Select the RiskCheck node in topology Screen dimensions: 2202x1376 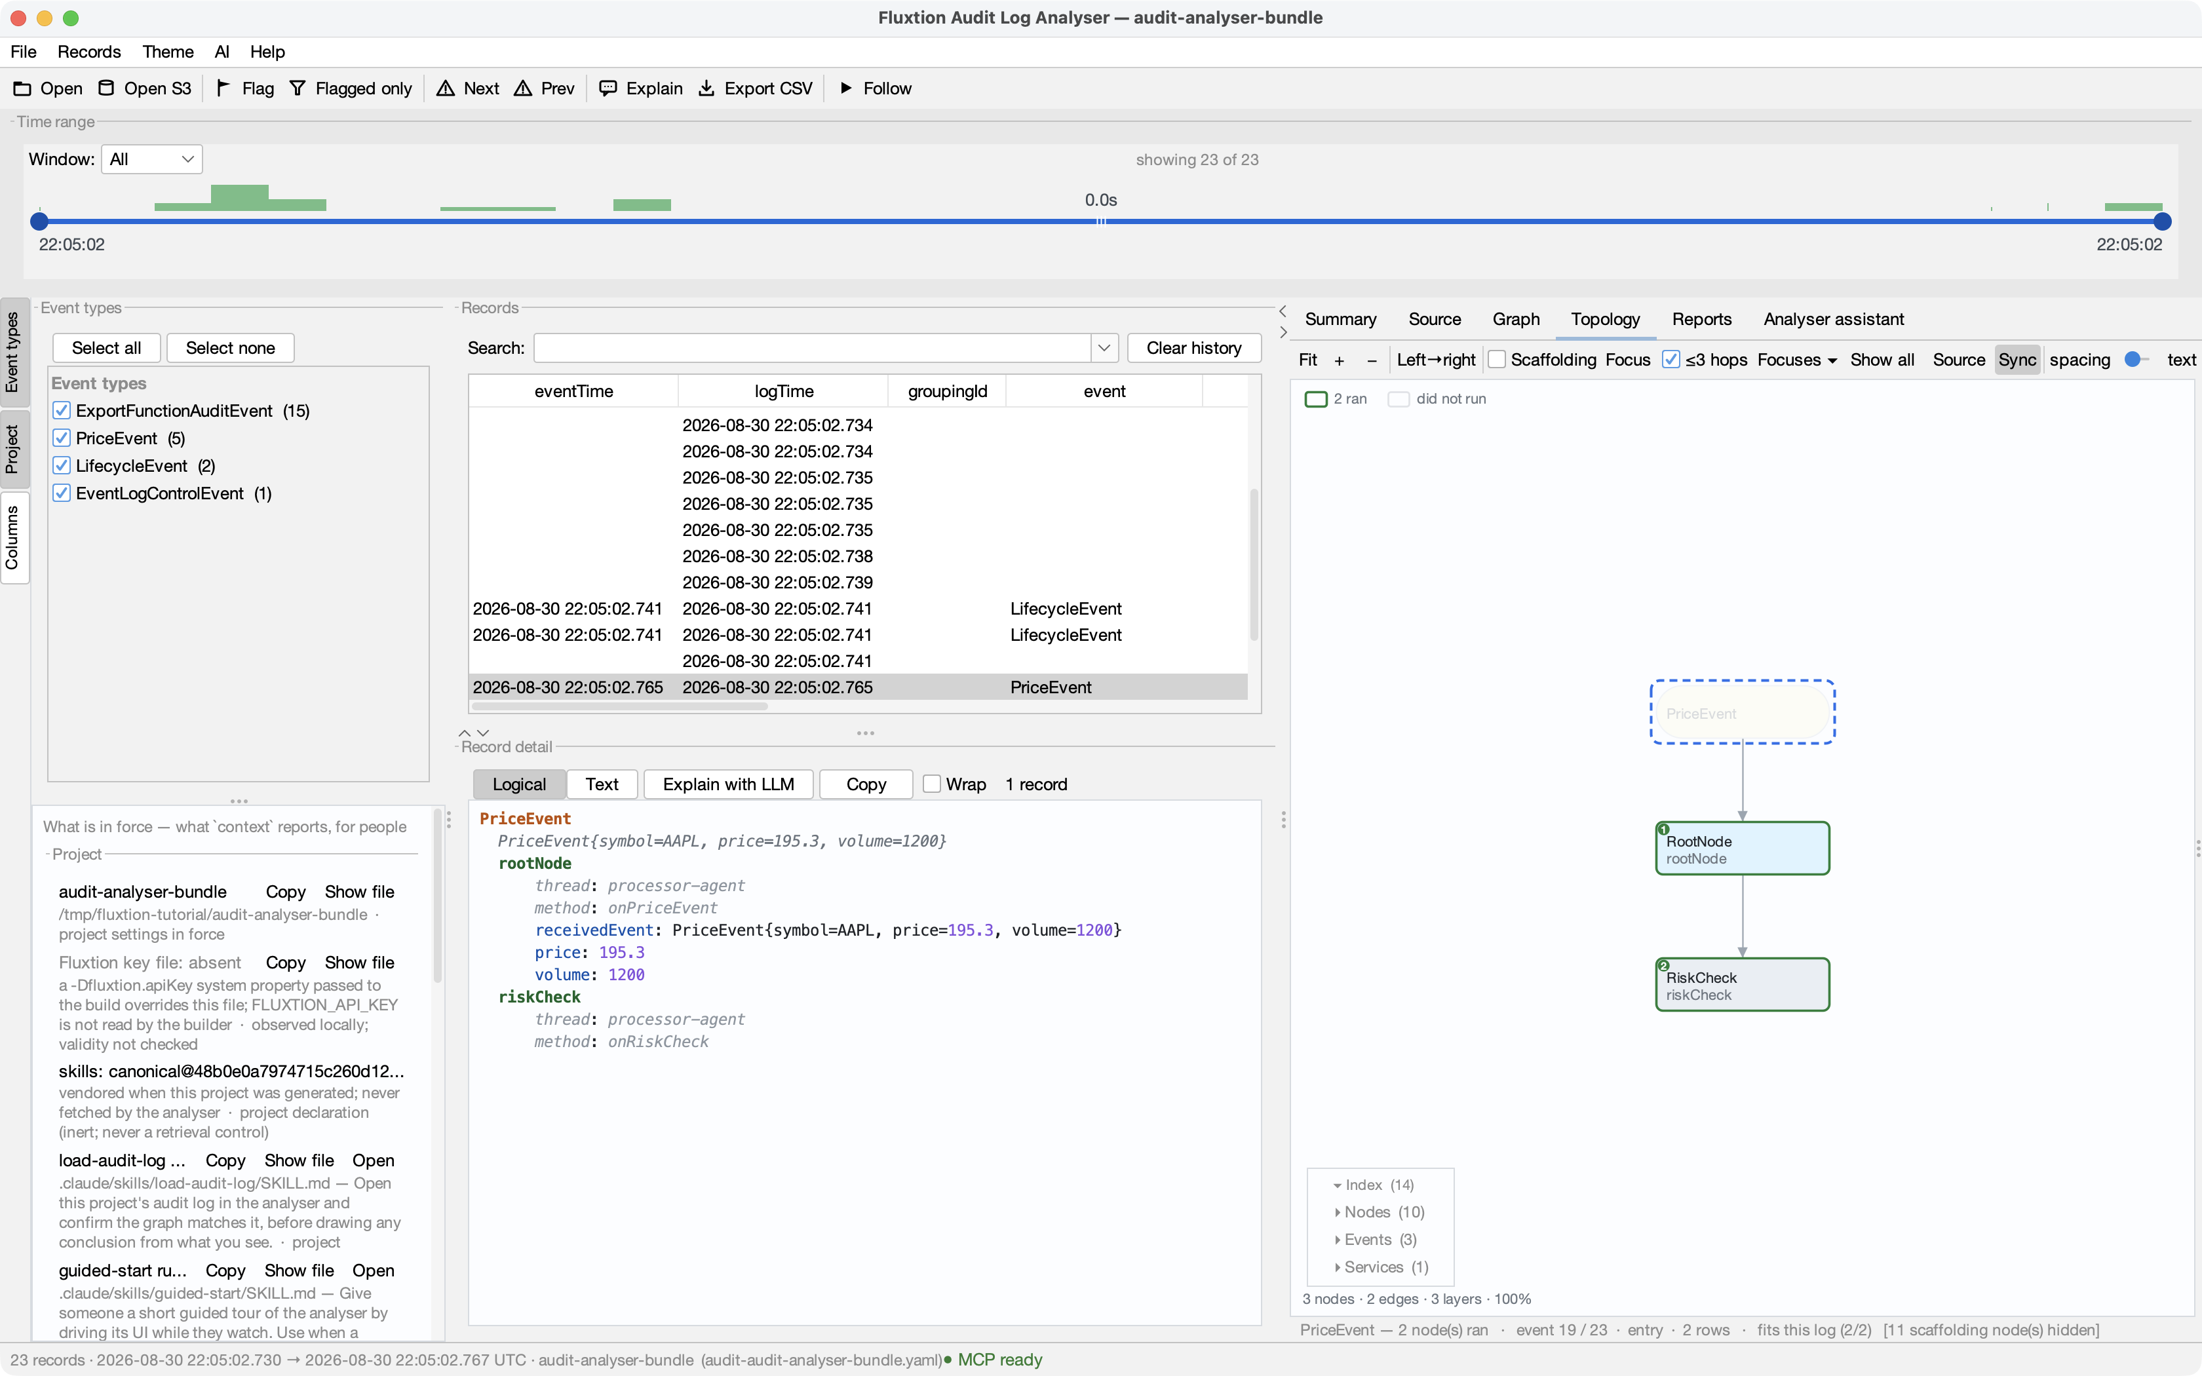pos(1743,984)
